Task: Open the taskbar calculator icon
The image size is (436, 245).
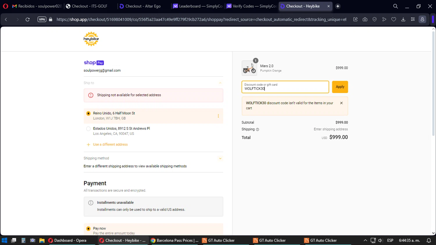Action: 23,240
